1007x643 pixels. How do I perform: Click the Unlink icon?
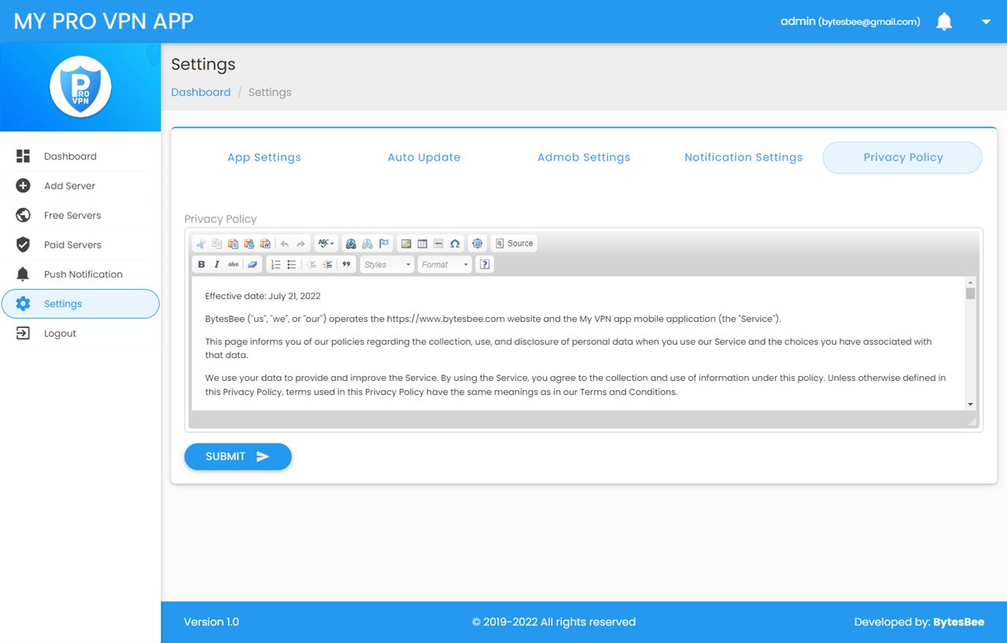click(x=367, y=244)
